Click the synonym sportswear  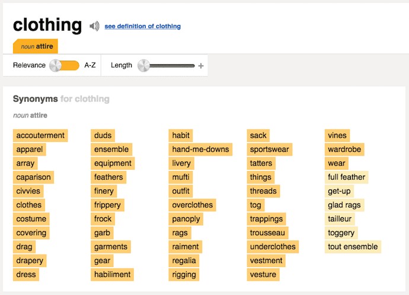[x=270, y=150]
